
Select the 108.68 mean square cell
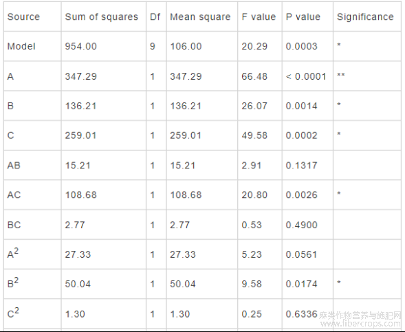(x=186, y=195)
